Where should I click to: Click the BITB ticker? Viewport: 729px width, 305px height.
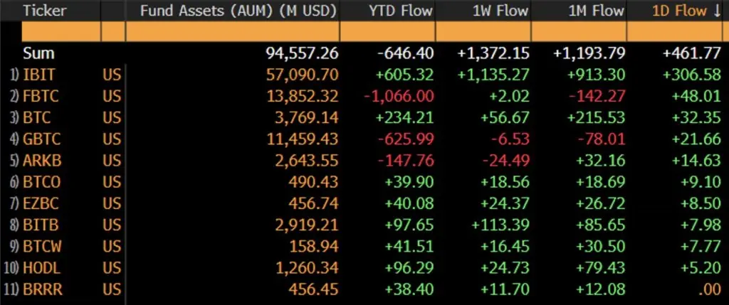click(41, 225)
